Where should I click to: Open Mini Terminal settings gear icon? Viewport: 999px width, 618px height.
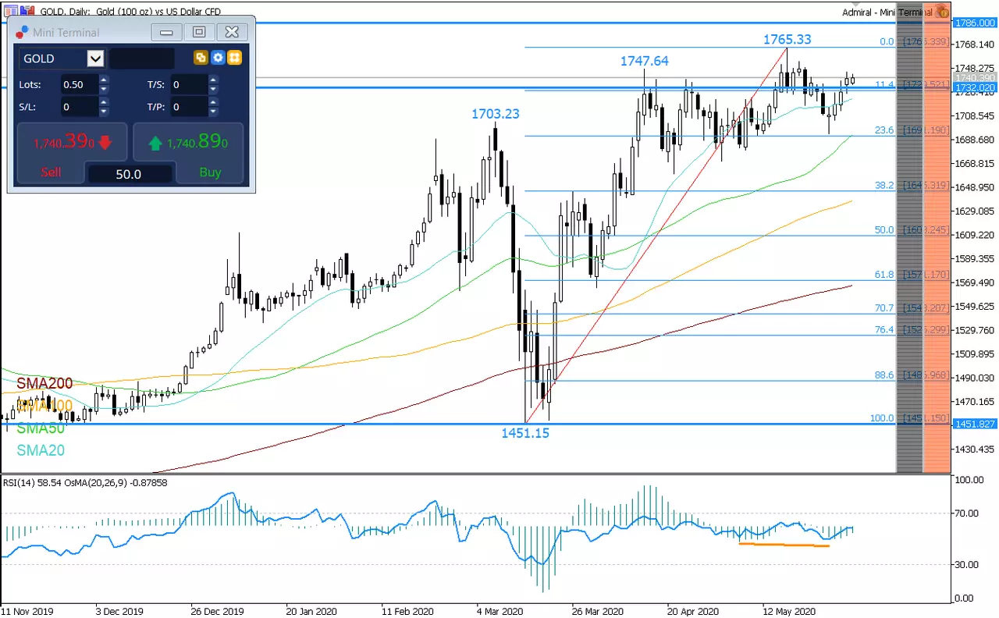(218, 58)
